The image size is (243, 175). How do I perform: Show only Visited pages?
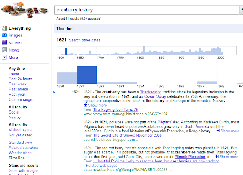click(20, 130)
